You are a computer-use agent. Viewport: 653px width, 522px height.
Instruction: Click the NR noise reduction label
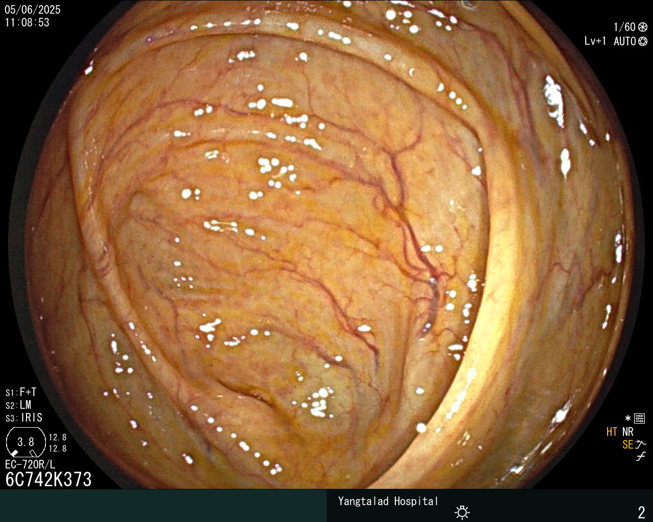[x=627, y=432]
